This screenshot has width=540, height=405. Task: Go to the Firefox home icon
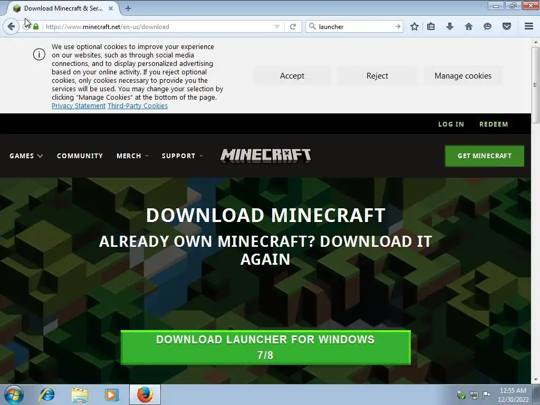click(469, 26)
